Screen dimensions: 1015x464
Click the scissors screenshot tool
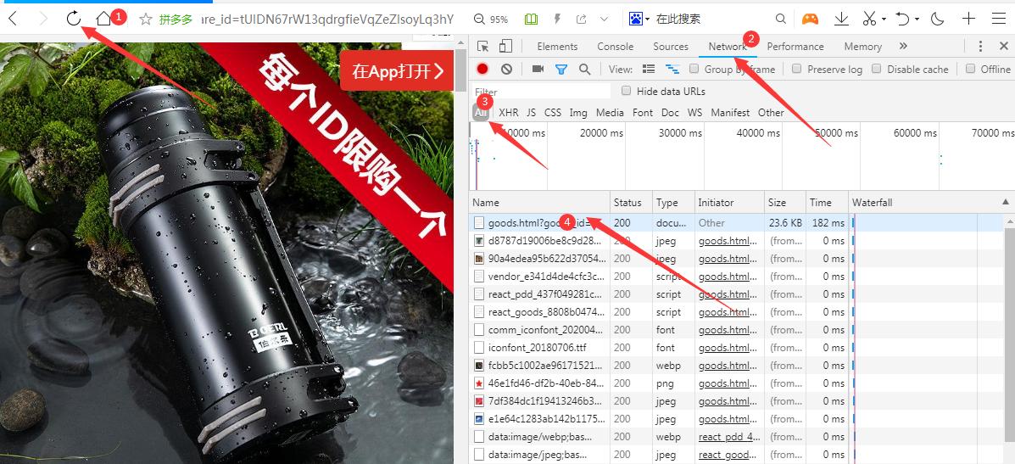870,19
